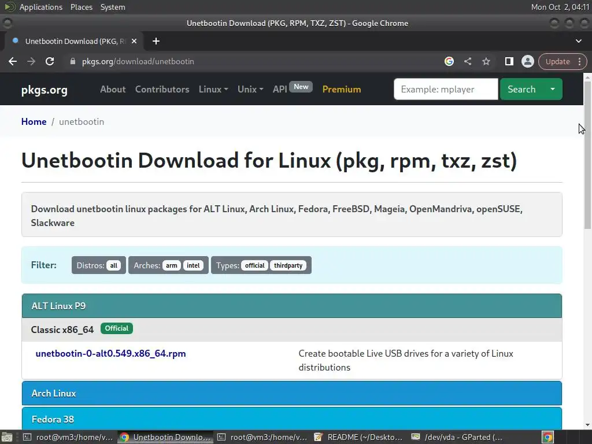
Task: Go back with the browser back arrow
Action: (x=13, y=61)
